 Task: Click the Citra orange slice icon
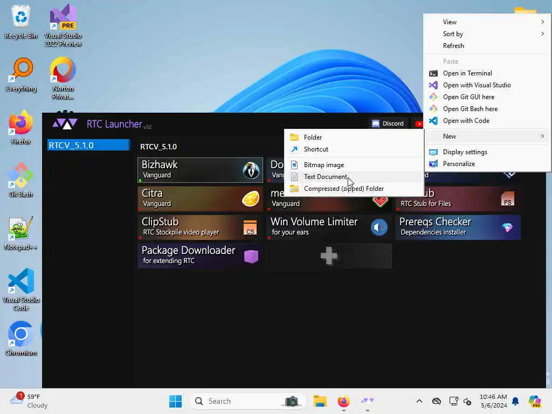coord(251,199)
